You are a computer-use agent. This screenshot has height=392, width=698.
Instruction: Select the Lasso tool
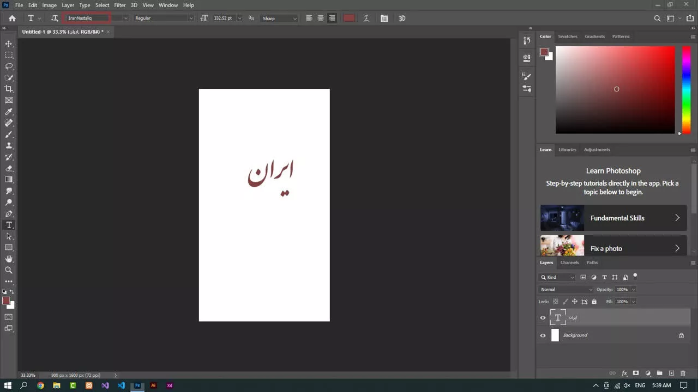9,66
